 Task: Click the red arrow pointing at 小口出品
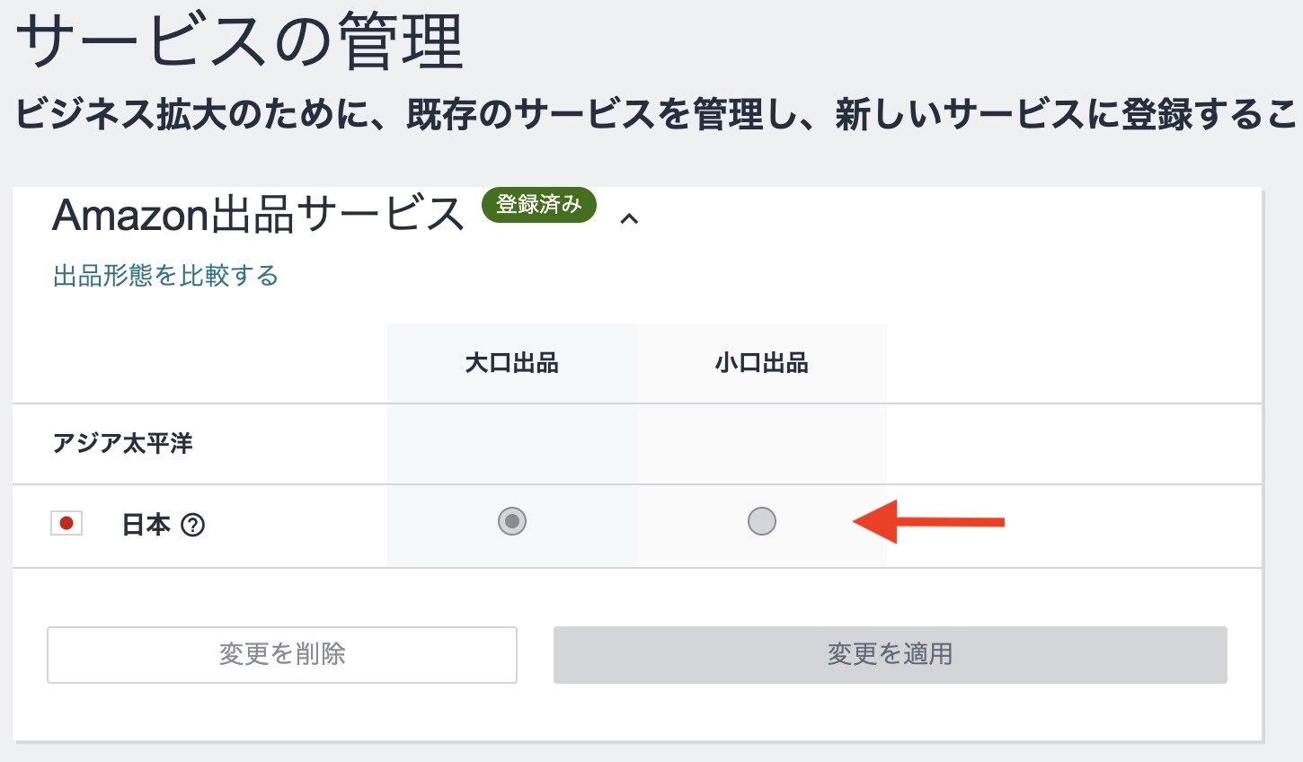(x=930, y=522)
